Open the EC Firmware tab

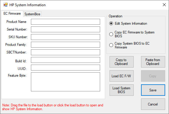[x=12, y=14]
